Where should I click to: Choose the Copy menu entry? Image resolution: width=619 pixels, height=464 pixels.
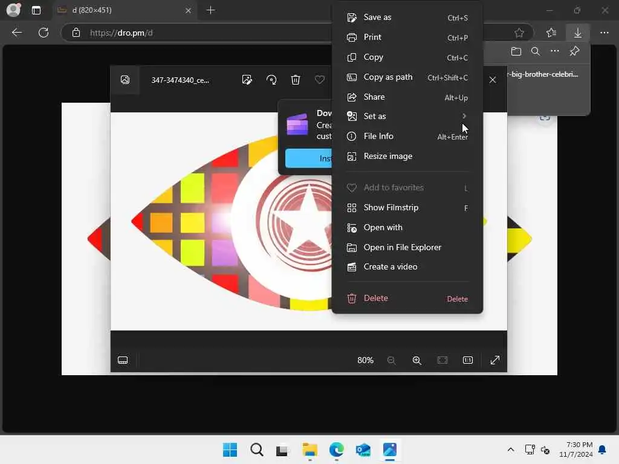(x=407, y=57)
